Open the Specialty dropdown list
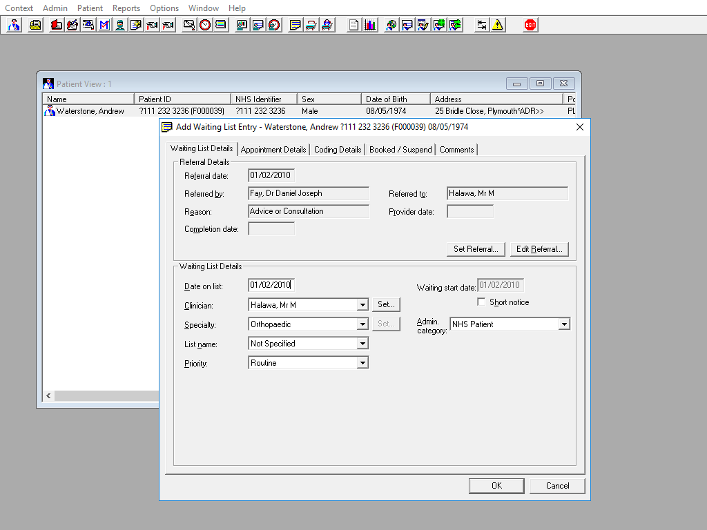This screenshot has height=530, width=707. [362, 324]
